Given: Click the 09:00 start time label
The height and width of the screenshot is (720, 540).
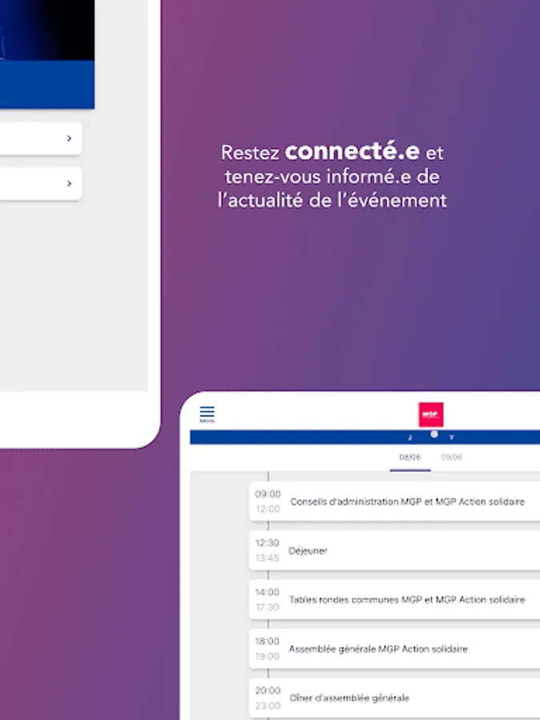Looking at the screenshot, I should point(268,494).
